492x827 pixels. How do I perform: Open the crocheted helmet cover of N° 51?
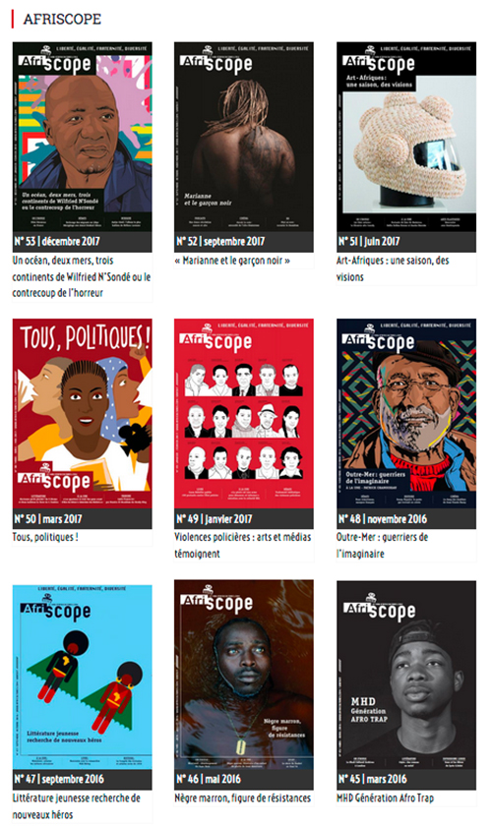coord(406,137)
